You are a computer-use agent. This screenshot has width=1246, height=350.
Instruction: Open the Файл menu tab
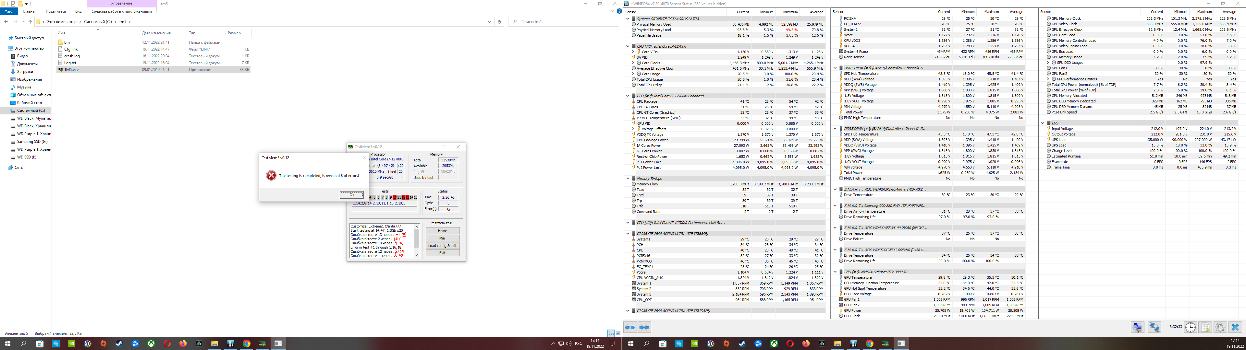[9, 11]
